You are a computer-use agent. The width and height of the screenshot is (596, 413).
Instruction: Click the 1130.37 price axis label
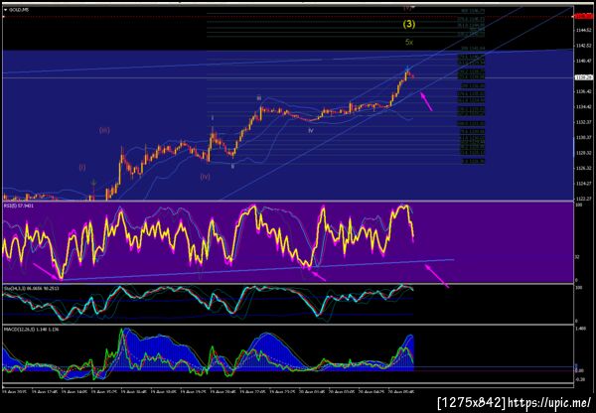(584, 138)
